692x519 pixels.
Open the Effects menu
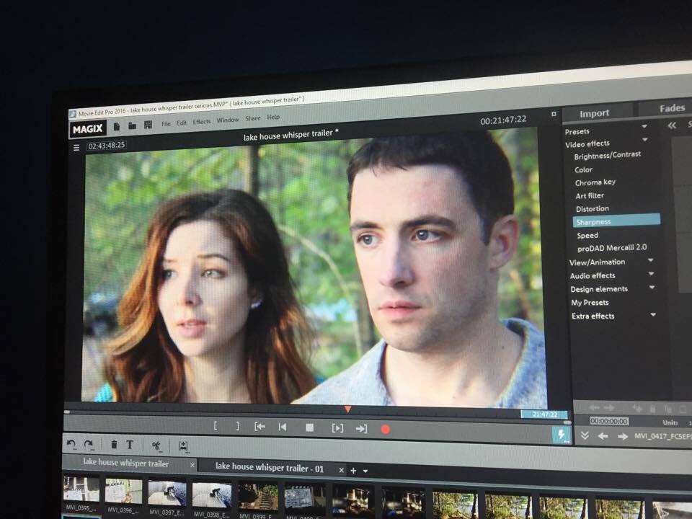(x=201, y=122)
